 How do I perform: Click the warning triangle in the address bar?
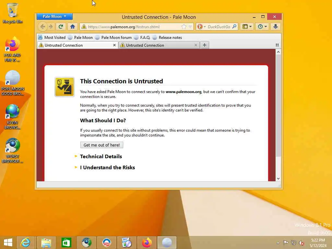(84, 27)
